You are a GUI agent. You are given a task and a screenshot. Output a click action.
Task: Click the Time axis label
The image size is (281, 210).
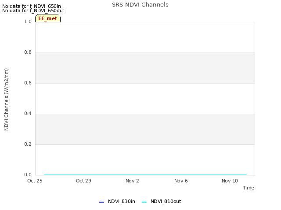[249, 188]
